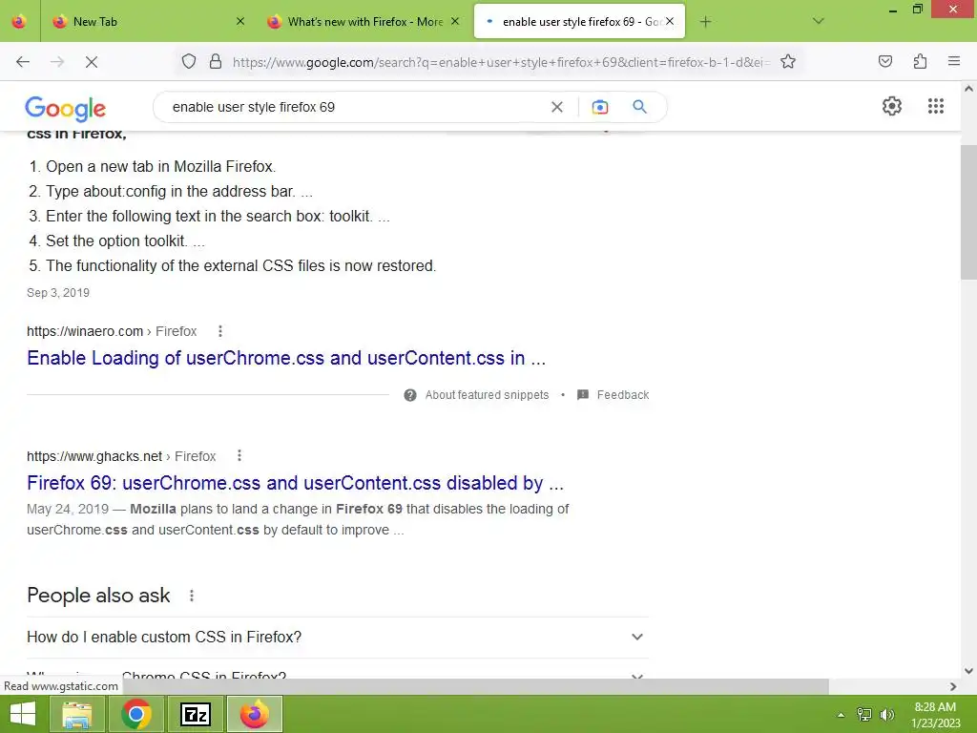Open Firefox View pinned tab icon
The height and width of the screenshot is (733, 977).
[x=19, y=22]
